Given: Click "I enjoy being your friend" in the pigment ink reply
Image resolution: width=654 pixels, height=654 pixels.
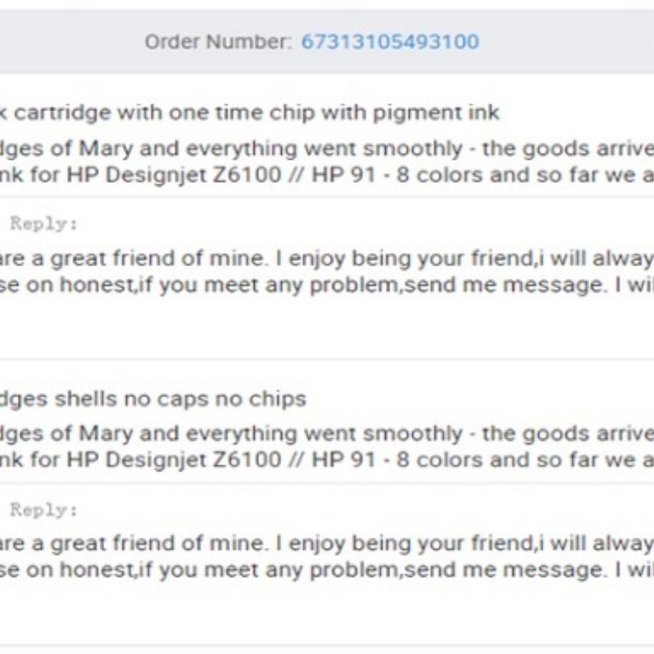Looking at the screenshot, I should tap(404, 259).
